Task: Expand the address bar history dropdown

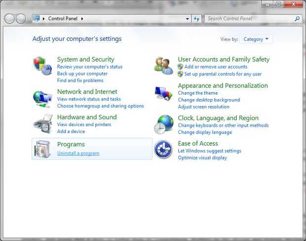Action: pos(188,19)
